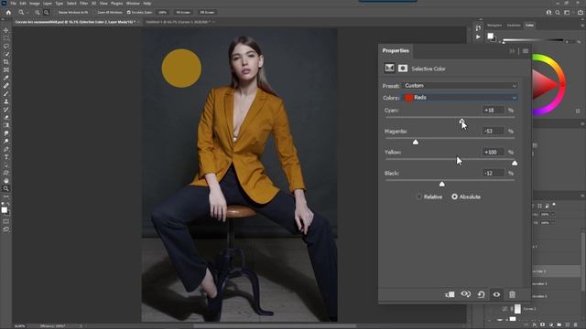The image size is (586, 329).
Task: Select the Eraser tool
Action: click(x=6, y=117)
